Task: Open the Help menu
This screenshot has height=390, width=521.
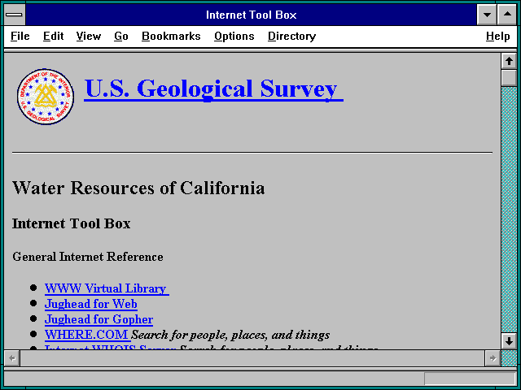Action: (x=497, y=36)
